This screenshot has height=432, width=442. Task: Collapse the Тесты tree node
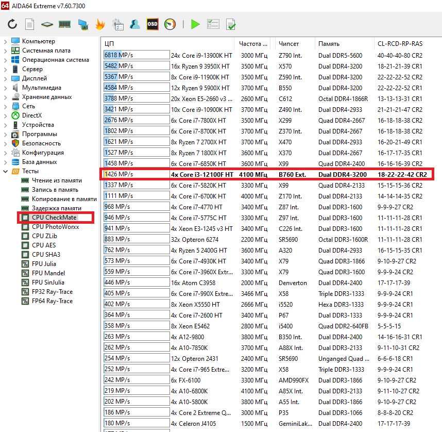point(5,171)
